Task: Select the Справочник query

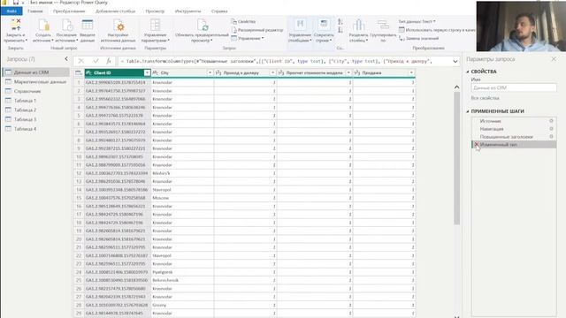Action: (x=36, y=91)
